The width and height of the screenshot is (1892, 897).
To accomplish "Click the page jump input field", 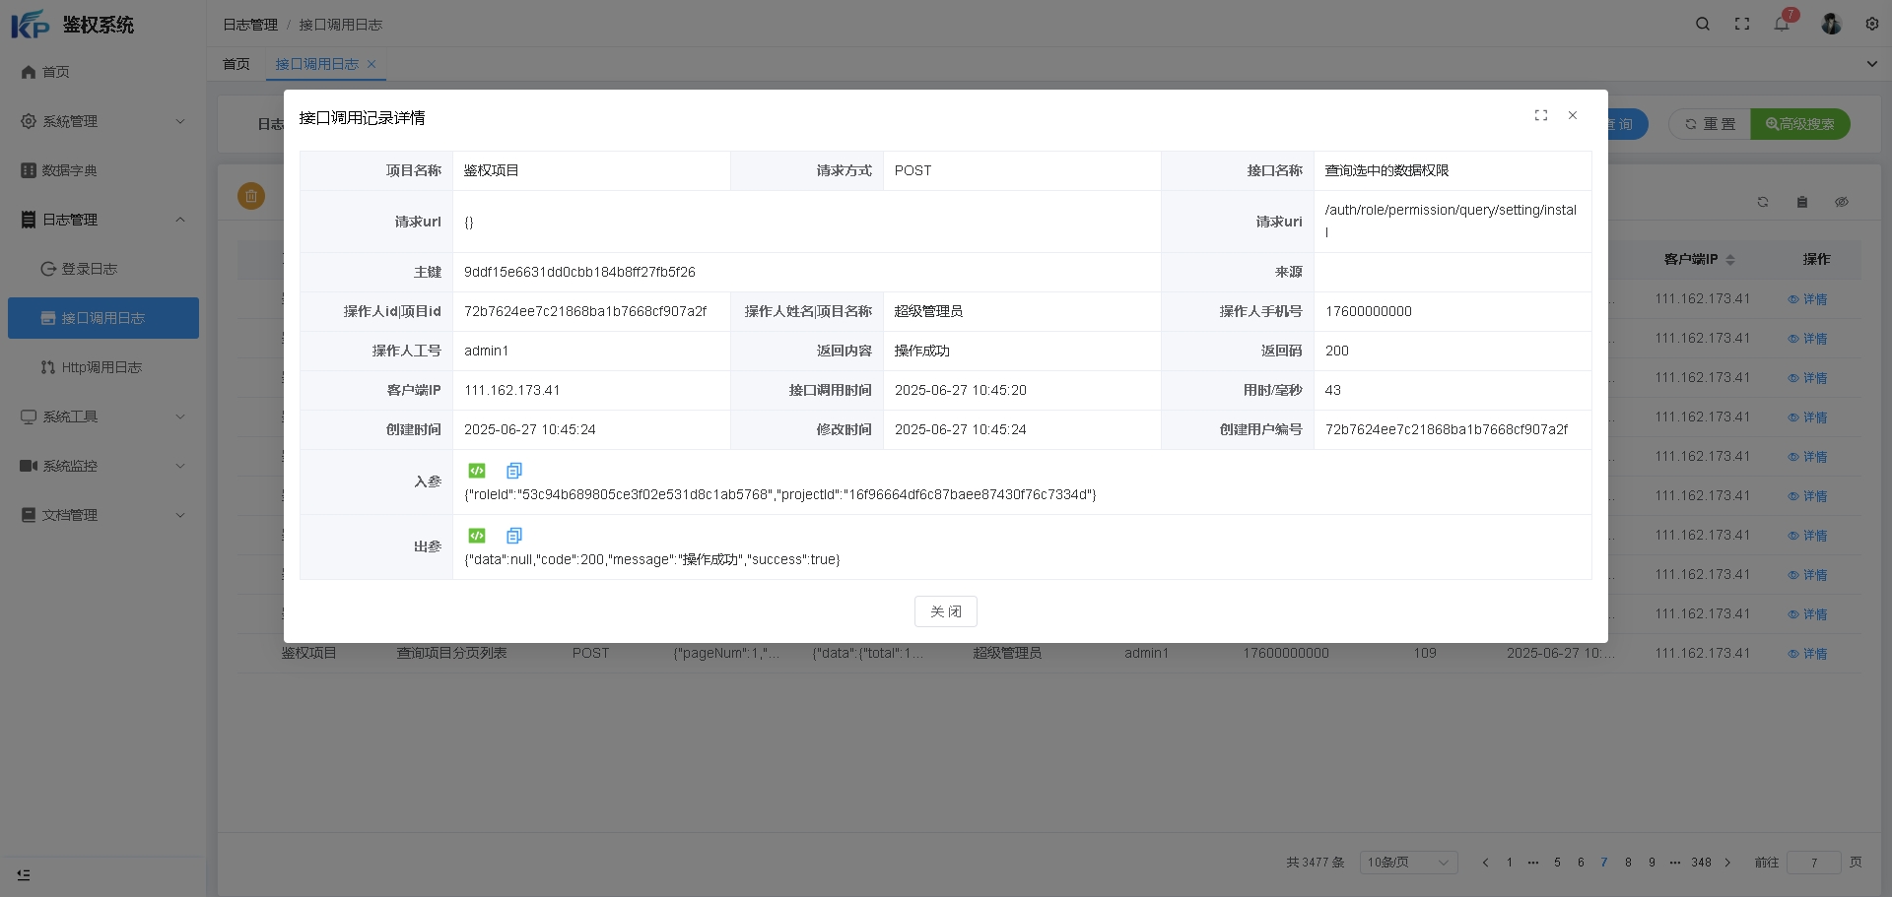I will [x=1813, y=863].
